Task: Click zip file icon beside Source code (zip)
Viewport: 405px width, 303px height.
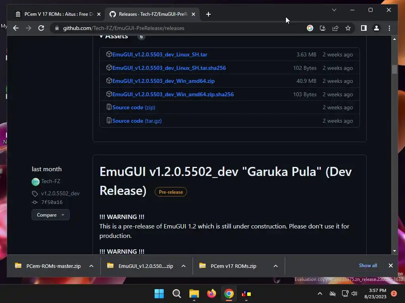Action: (109, 107)
